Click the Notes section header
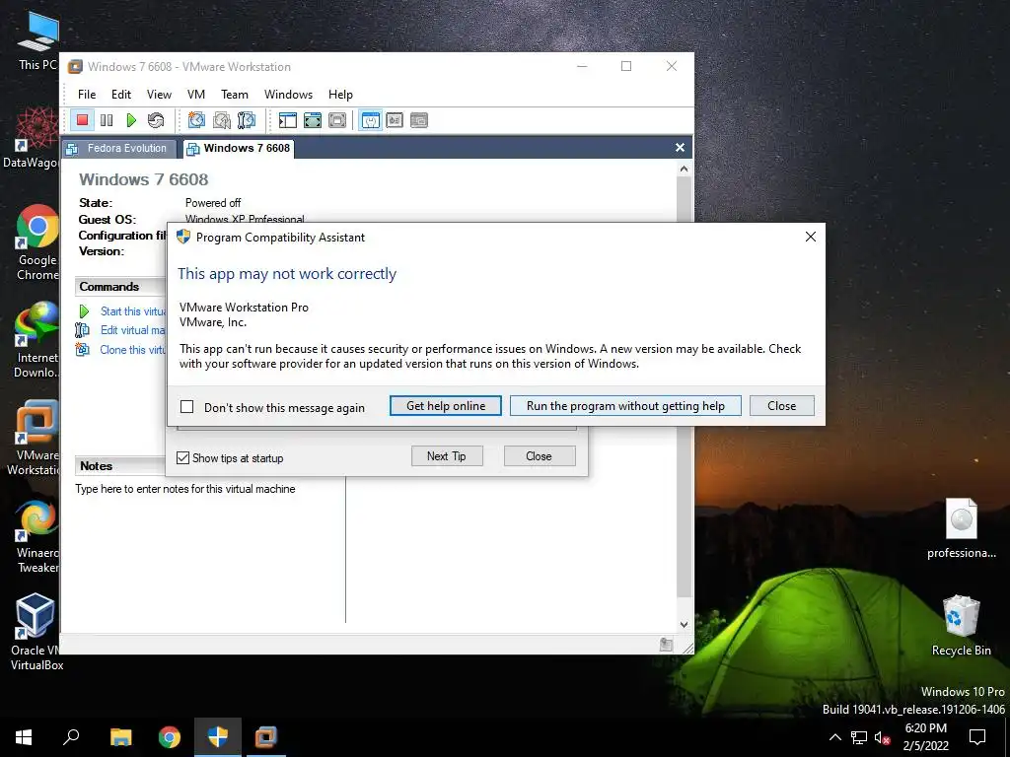 pyautogui.click(x=120, y=466)
